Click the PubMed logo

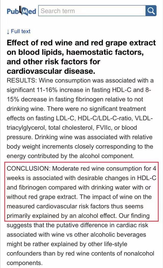[21, 11]
